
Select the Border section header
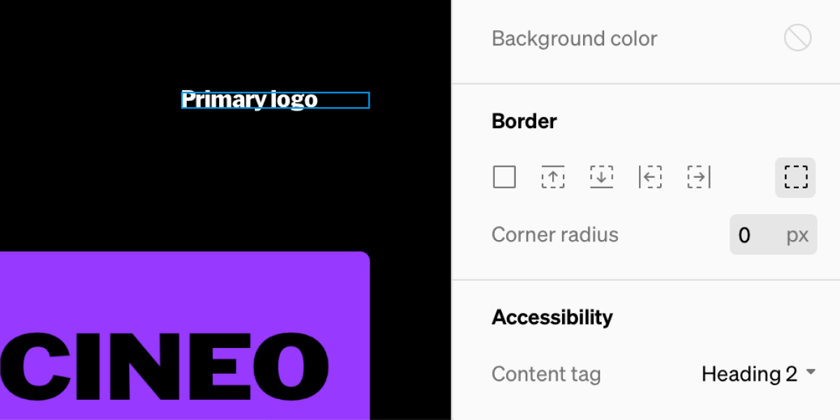524,120
